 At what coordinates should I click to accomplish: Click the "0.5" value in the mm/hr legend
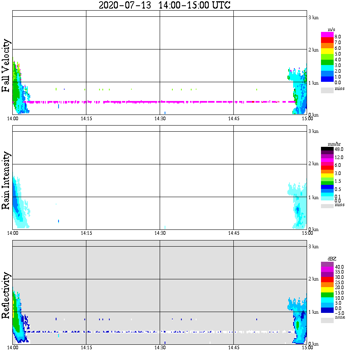(338, 189)
